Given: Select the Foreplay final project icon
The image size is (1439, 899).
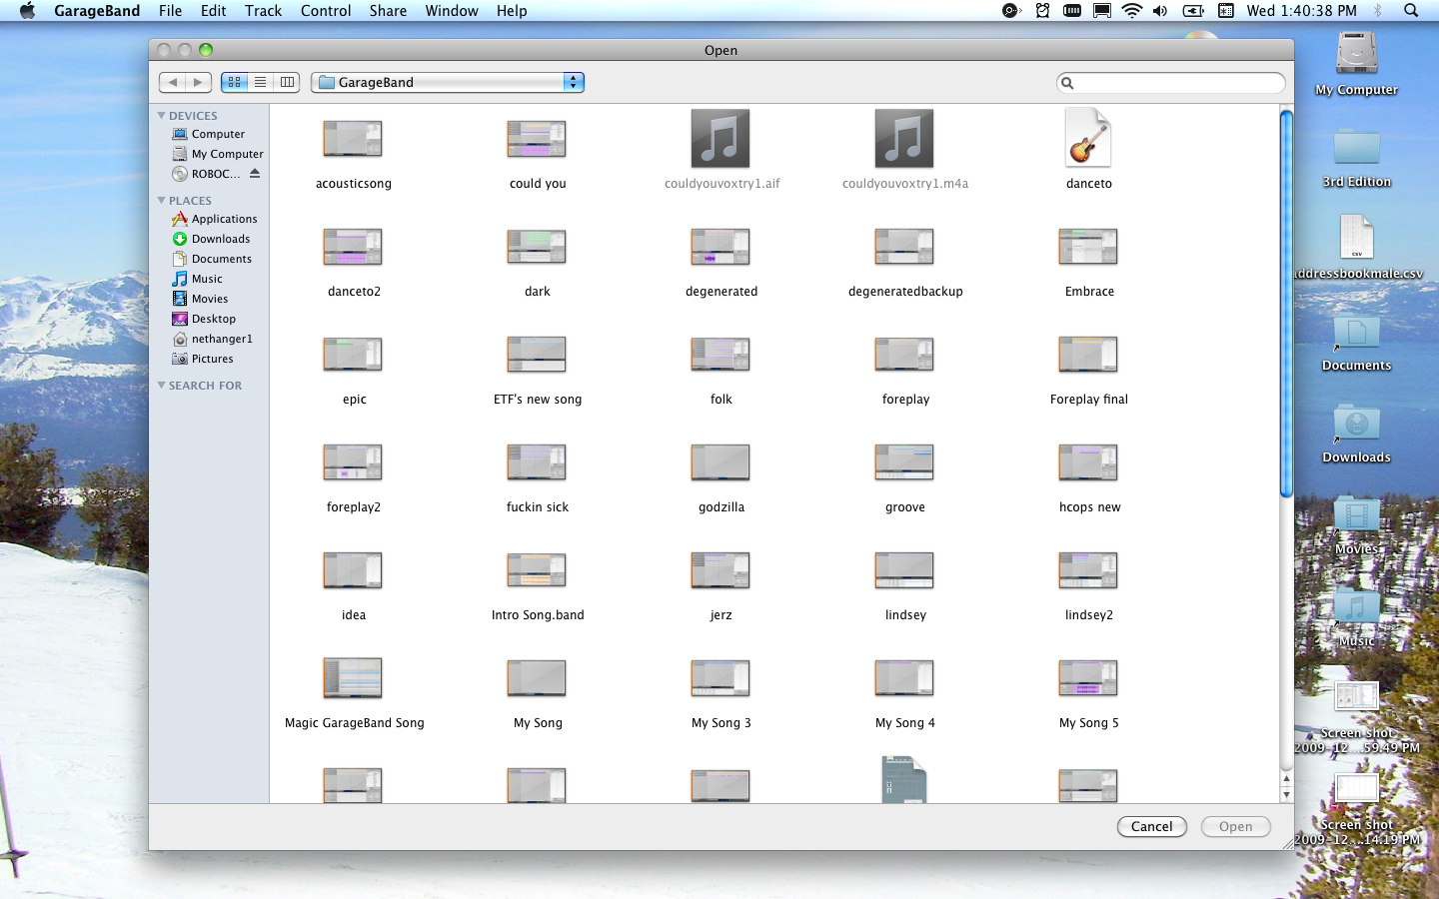Looking at the screenshot, I should pyautogui.click(x=1088, y=355).
